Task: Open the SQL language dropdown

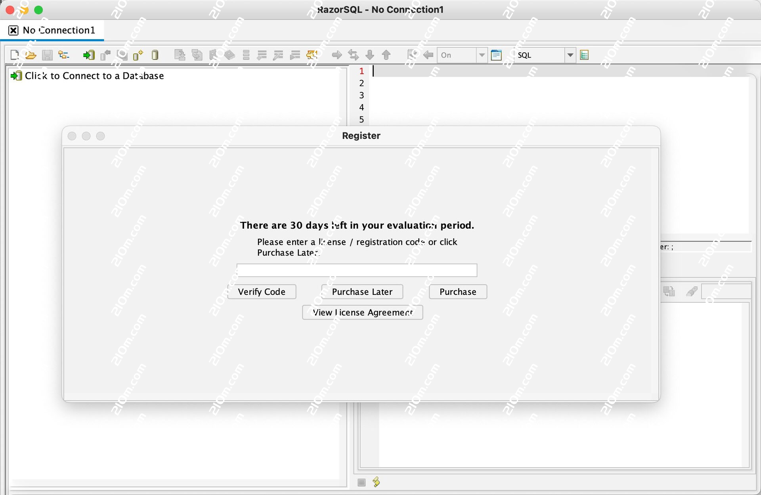Action: 570,55
